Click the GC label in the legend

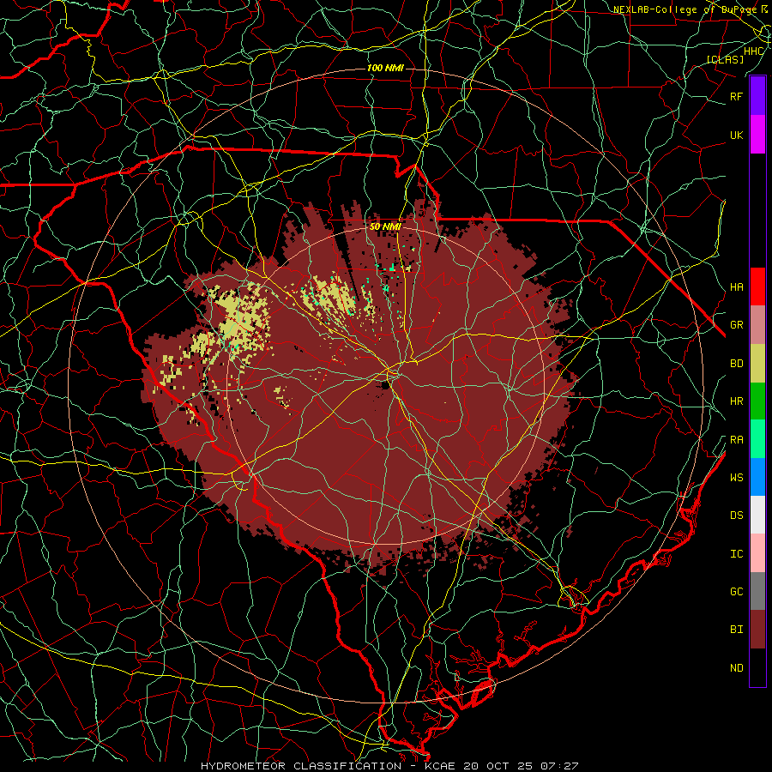[737, 592]
